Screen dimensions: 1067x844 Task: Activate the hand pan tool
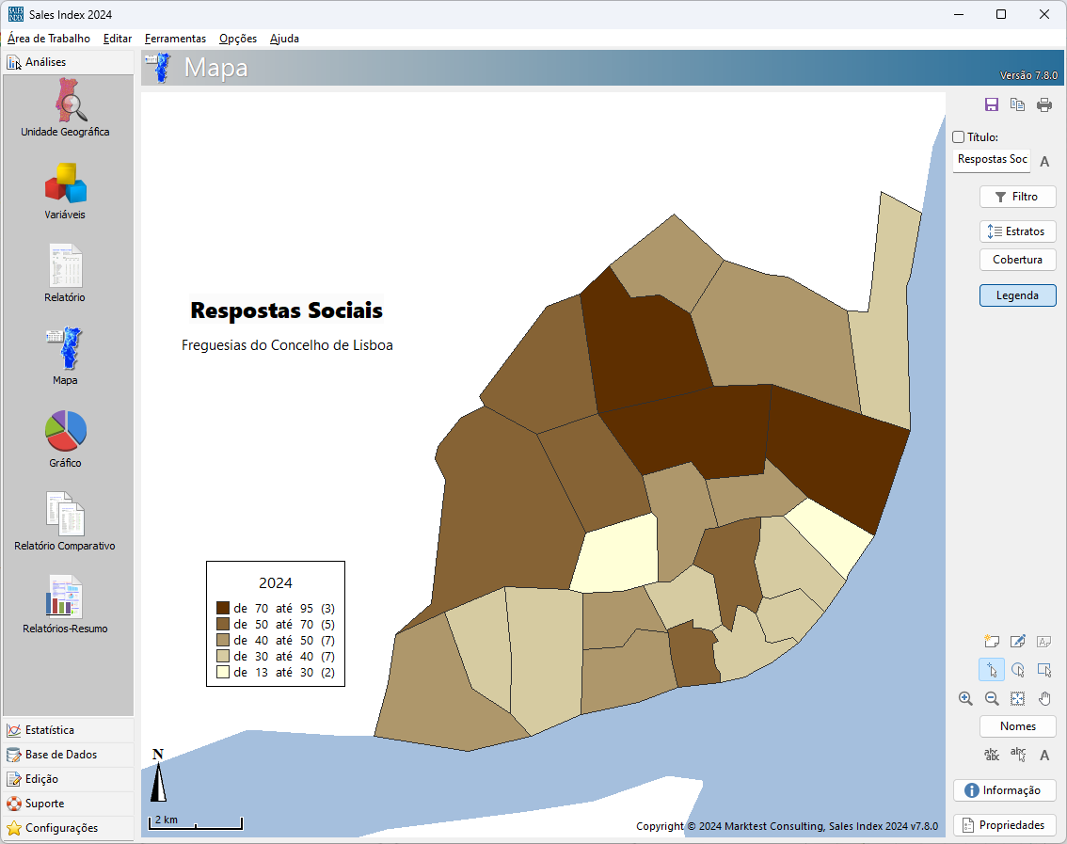pos(1044,698)
